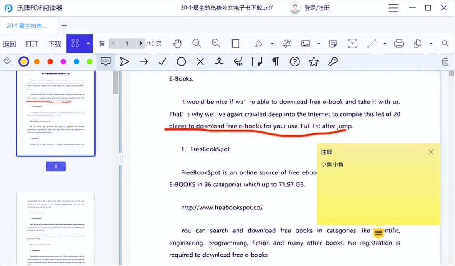Viewport: 455px width, 266px height.
Task: Select the red annotation color swatch
Action: (x=50, y=61)
